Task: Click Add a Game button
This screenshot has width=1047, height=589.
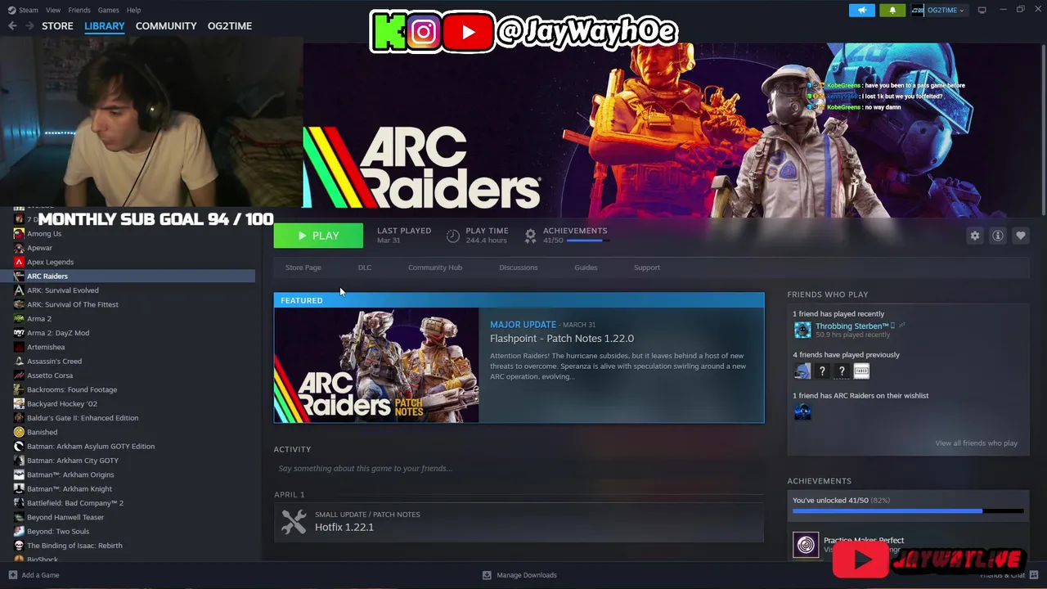Action: [34, 575]
